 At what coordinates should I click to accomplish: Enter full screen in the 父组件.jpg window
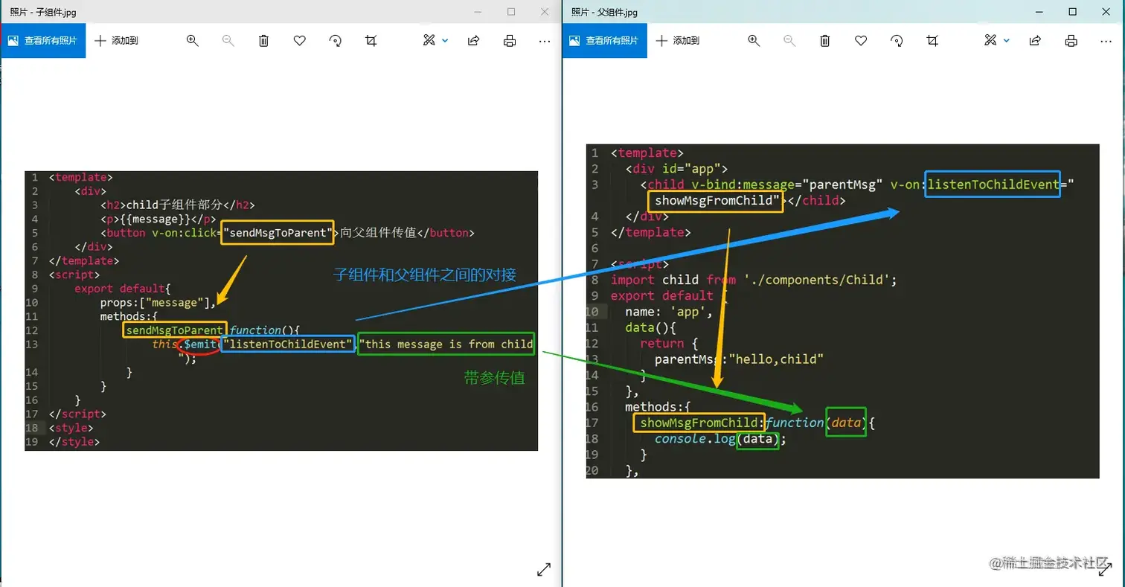tap(1105, 569)
